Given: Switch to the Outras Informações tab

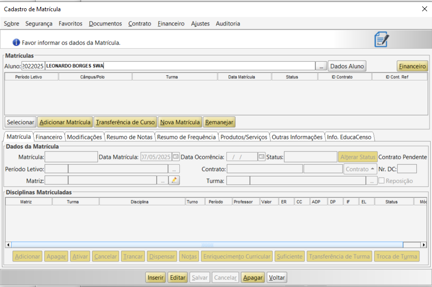Looking at the screenshot, I should 297,137.
